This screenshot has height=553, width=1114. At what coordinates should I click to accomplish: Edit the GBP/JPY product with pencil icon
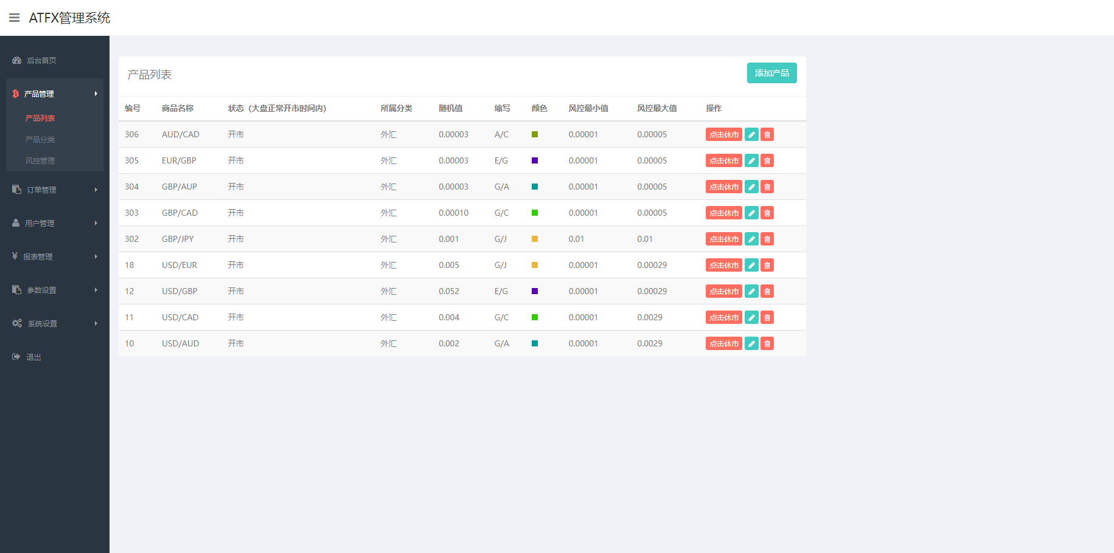(751, 239)
